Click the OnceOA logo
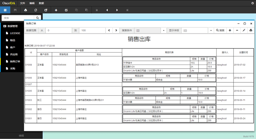The height and width of the screenshot is (139, 256). [x=9, y=3]
